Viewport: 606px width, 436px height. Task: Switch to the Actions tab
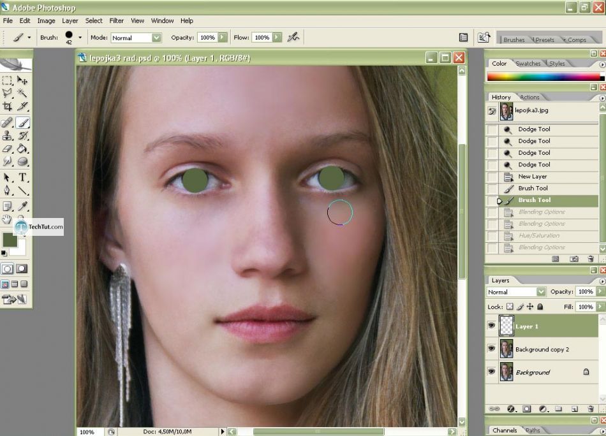coord(529,98)
